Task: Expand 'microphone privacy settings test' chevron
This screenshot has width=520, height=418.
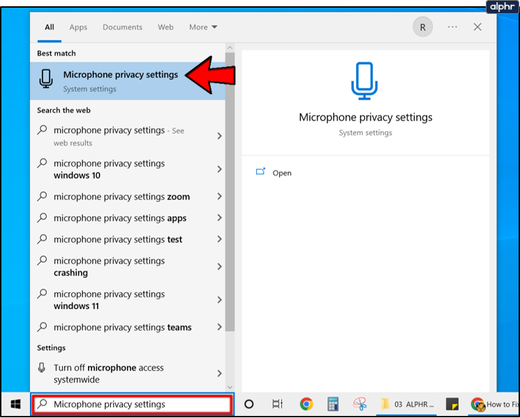Action: pos(219,240)
